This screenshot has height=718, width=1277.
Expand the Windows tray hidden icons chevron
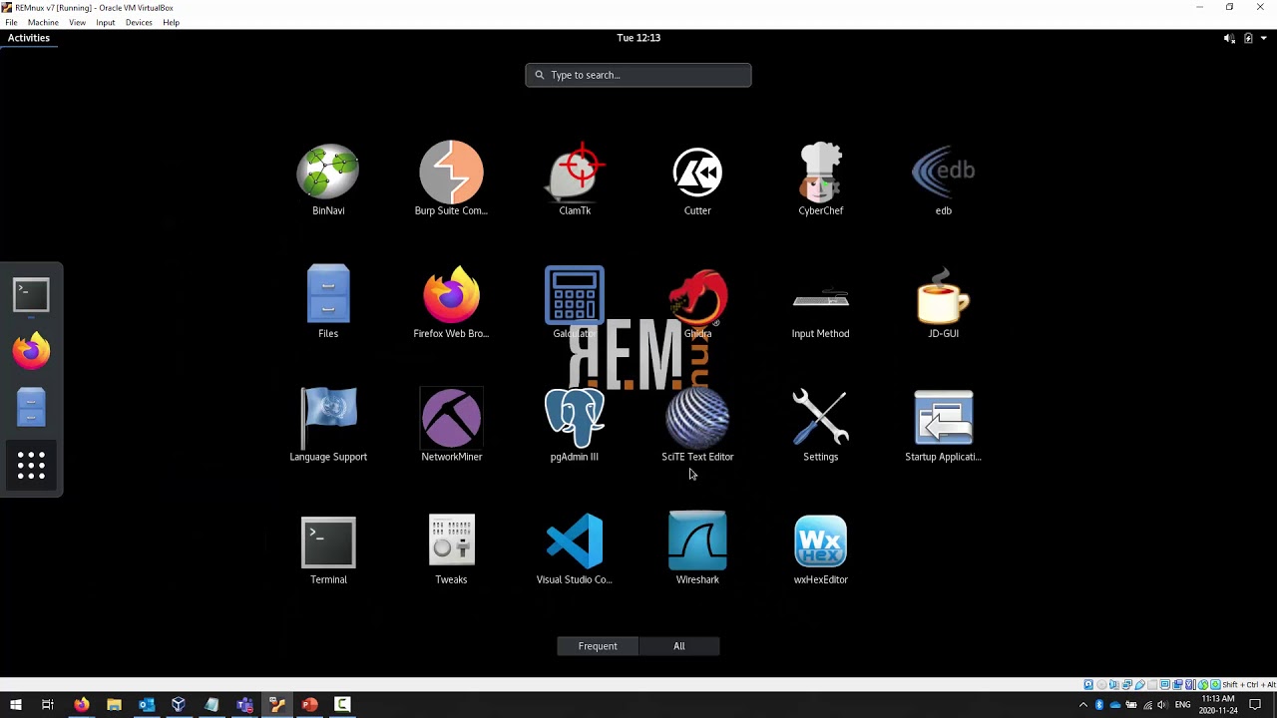pos(1083,705)
